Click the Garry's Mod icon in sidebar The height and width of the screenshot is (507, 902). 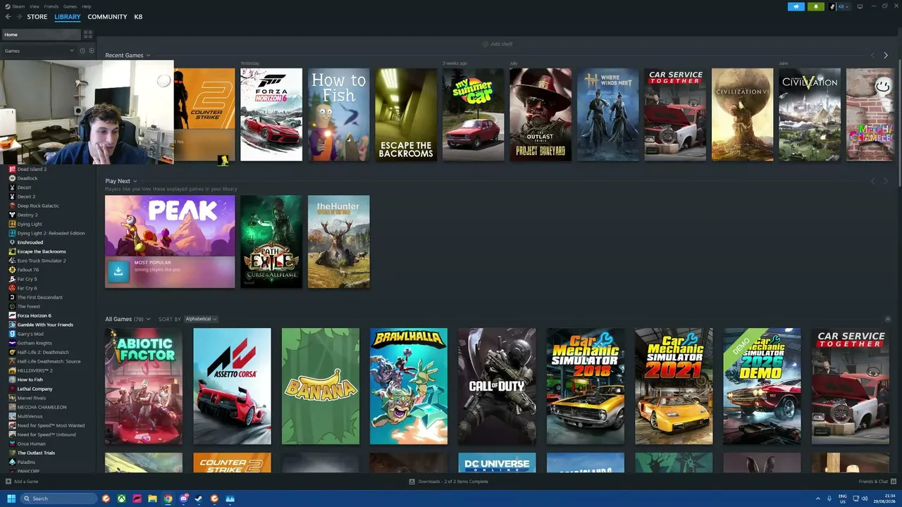click(x=12, y=334)
